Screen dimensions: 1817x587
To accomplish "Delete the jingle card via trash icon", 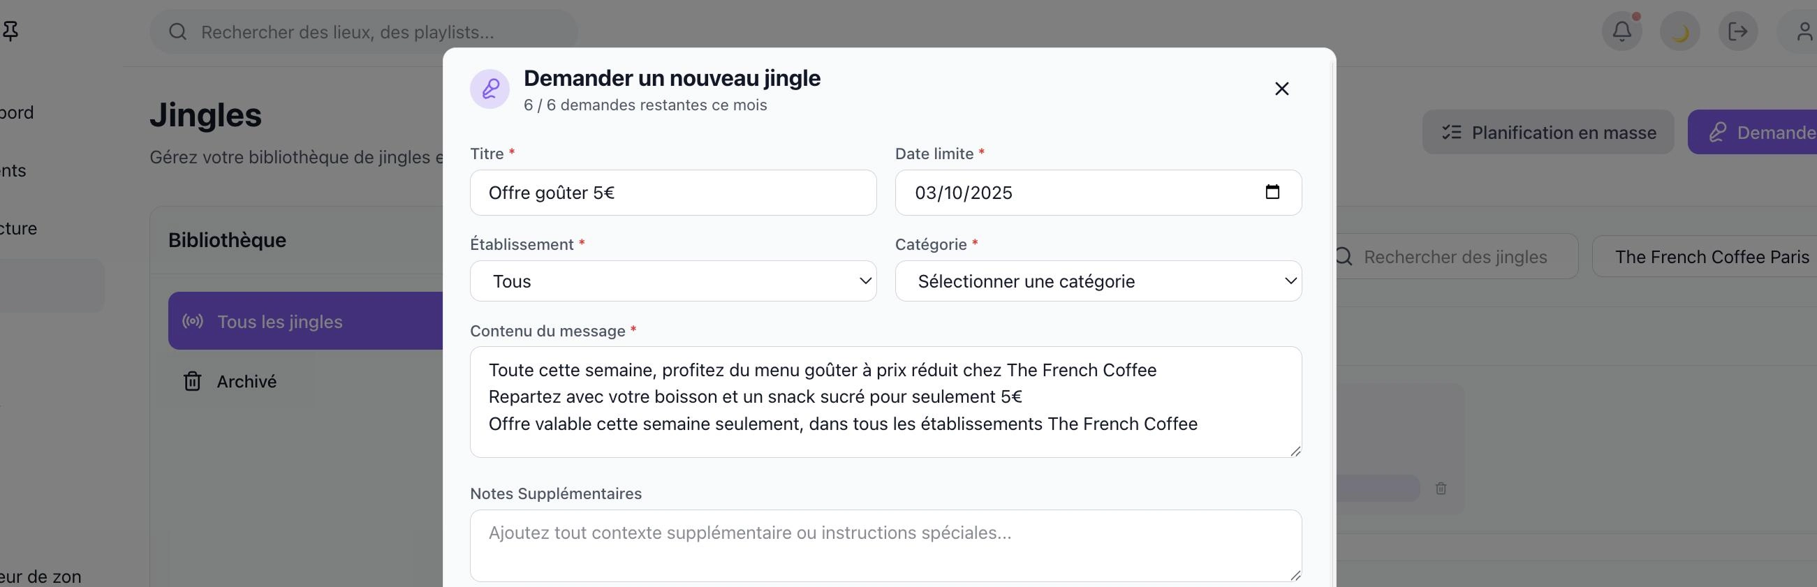I will (1441, 489).
